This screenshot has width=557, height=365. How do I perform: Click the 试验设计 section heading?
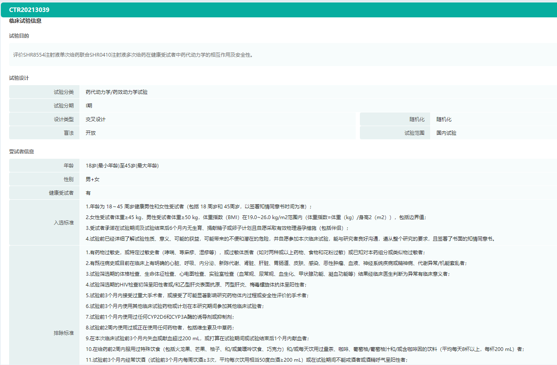pyautogui.click(x=19, y=78)
